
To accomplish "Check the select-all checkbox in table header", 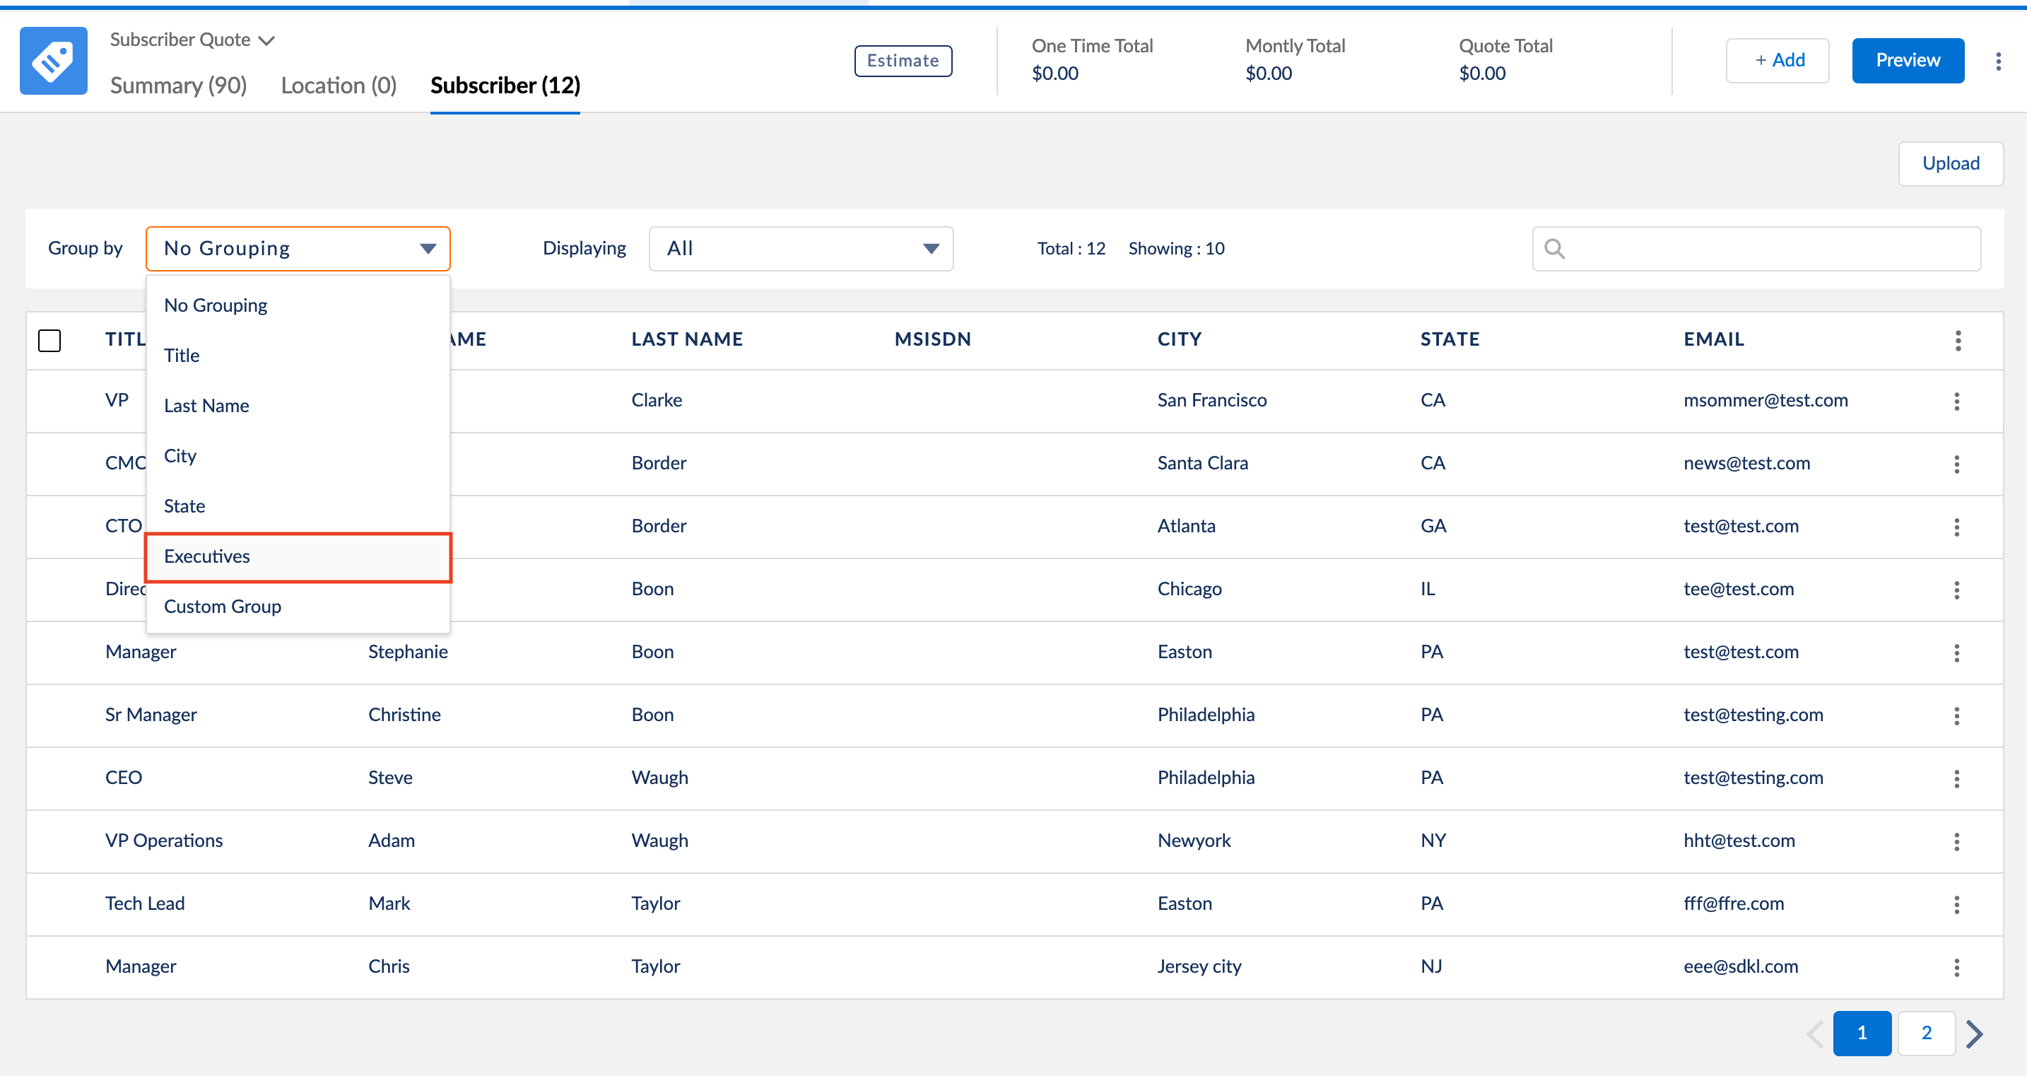I will pyautogui.click(x=49, y=340).
